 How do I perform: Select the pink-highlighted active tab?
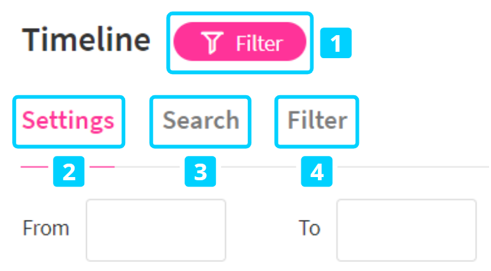click(x=68, y=120)
